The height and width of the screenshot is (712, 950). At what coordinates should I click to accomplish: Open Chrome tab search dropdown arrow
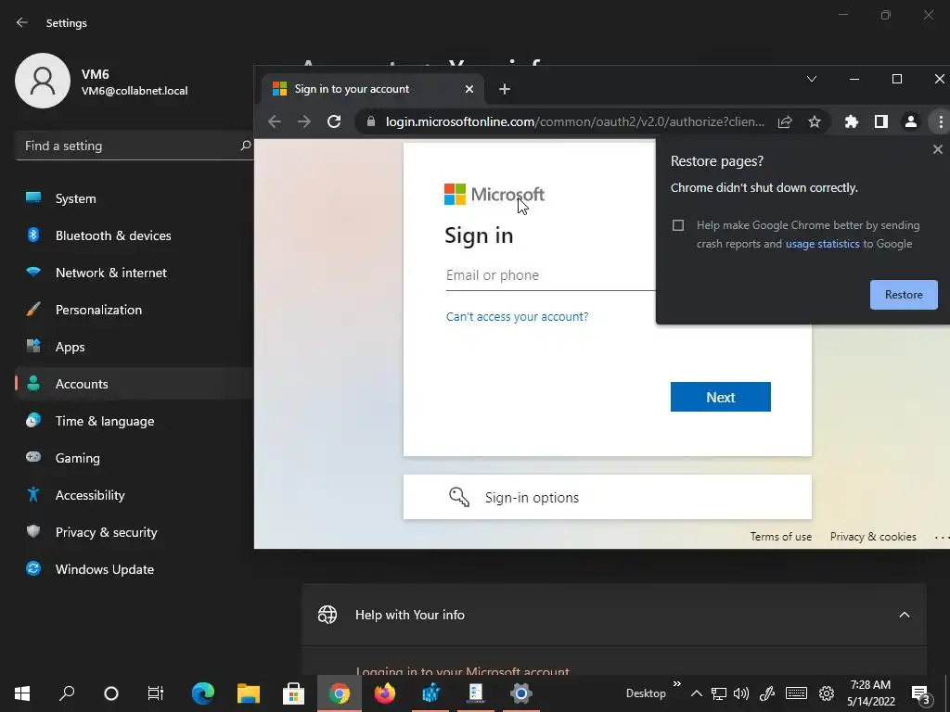coord(812,79)
